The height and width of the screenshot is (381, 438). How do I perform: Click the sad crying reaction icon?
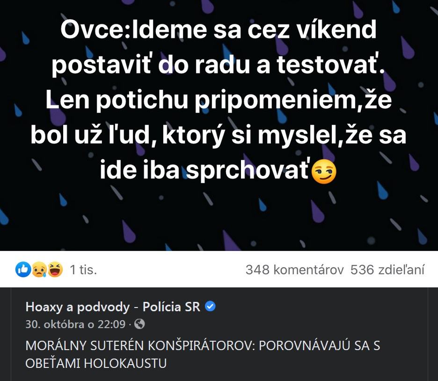pos(38,269)
